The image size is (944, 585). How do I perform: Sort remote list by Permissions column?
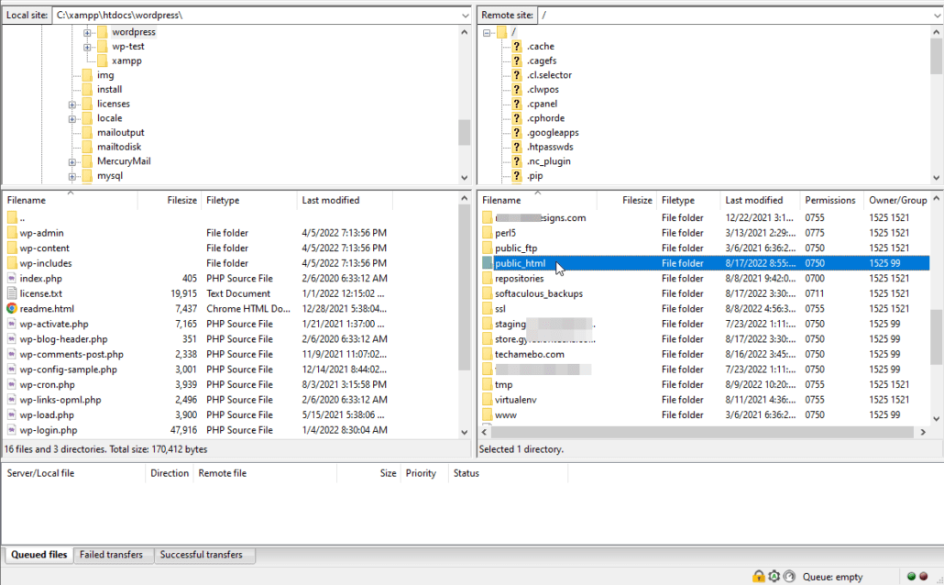click(830, 200)
